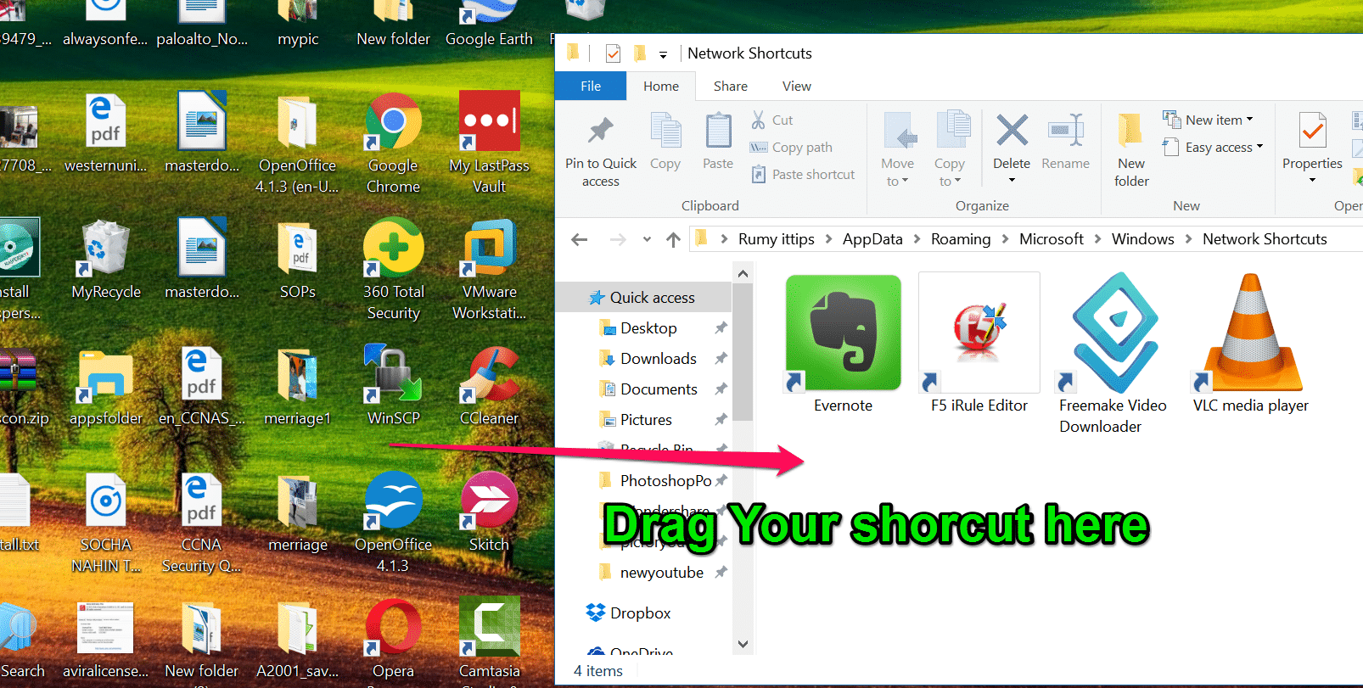Click the Rename button in ribbon

(x=1065, y=142)
